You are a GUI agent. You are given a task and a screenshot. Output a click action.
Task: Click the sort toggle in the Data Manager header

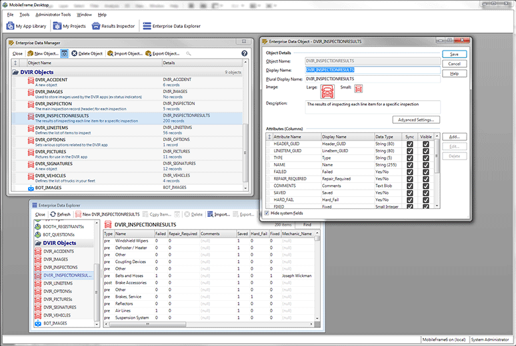[x=15, y=63]
